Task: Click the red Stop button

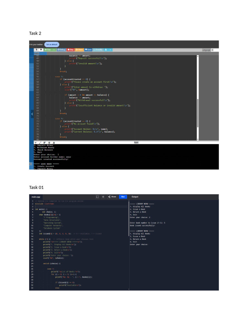Action: tap(70, 49)
